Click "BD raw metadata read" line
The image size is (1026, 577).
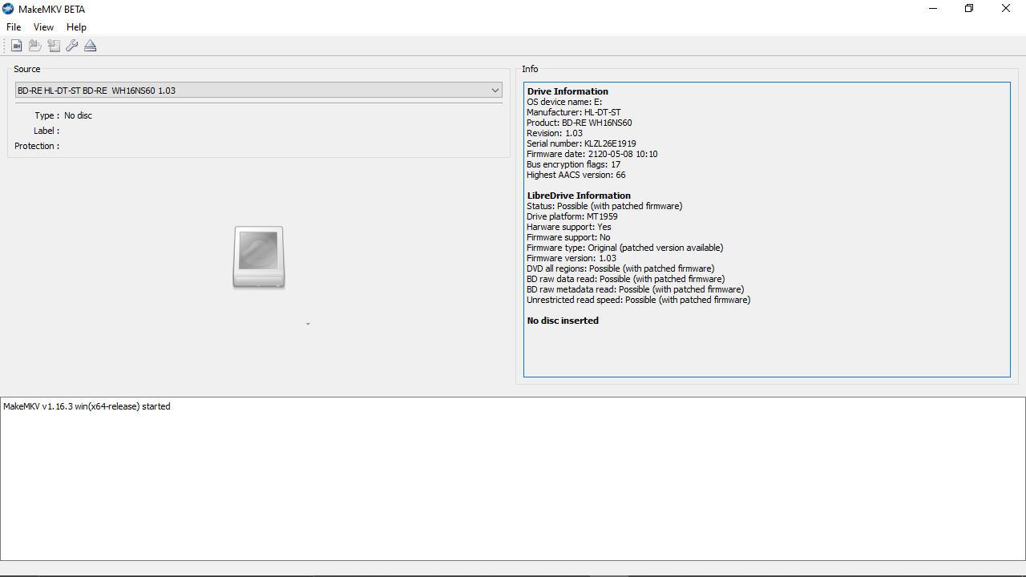click(x=636, y=289)
